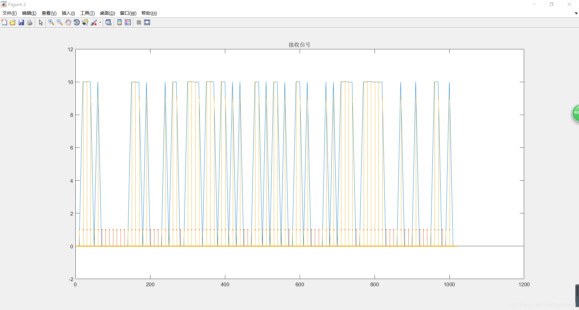Click the dock figure arrow icon
This screenshot has width=579, height=310.
(576, 13)
